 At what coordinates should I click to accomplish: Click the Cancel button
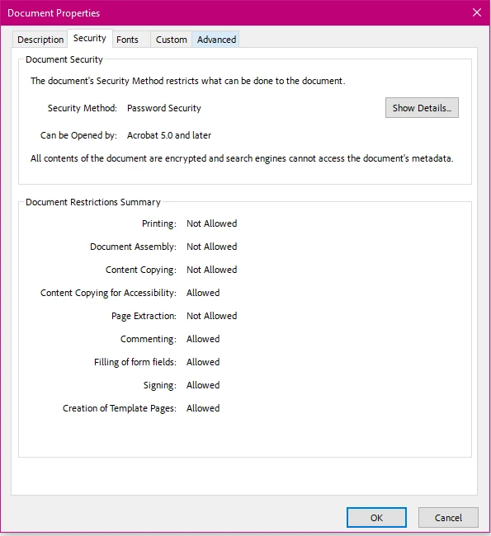[x=448, y=518]
